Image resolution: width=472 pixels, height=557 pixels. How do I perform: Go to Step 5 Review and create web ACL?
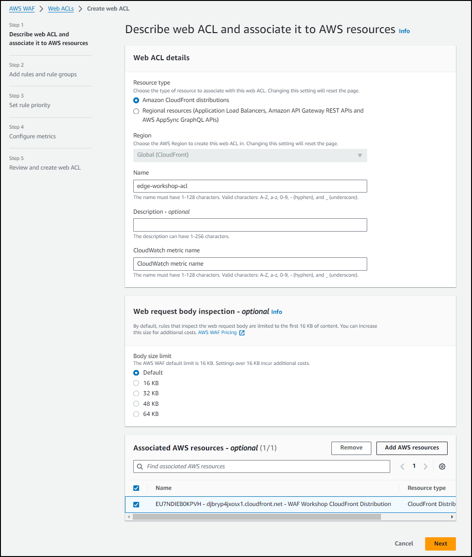[45, 168]
